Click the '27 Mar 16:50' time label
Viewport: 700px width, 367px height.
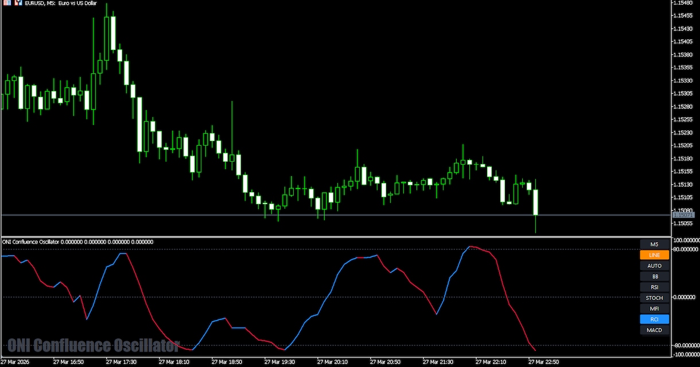pos(68,362)
